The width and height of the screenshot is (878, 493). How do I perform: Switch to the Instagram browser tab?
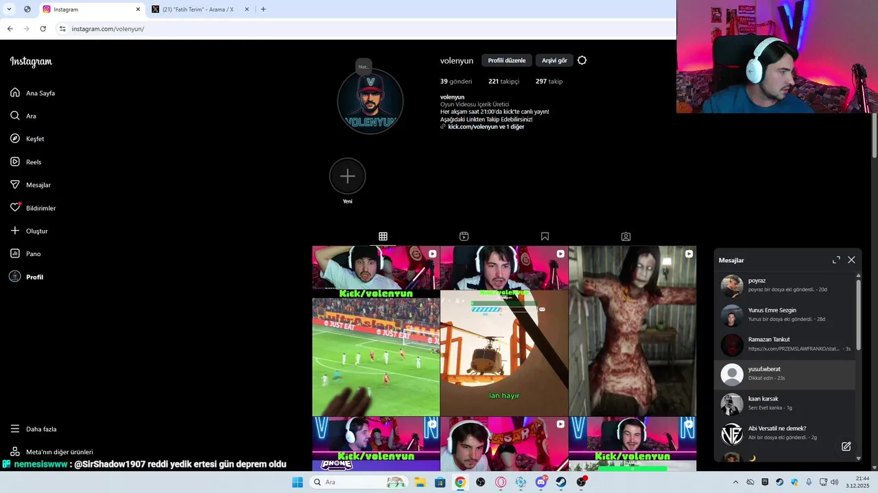click(x=89, y=10)
